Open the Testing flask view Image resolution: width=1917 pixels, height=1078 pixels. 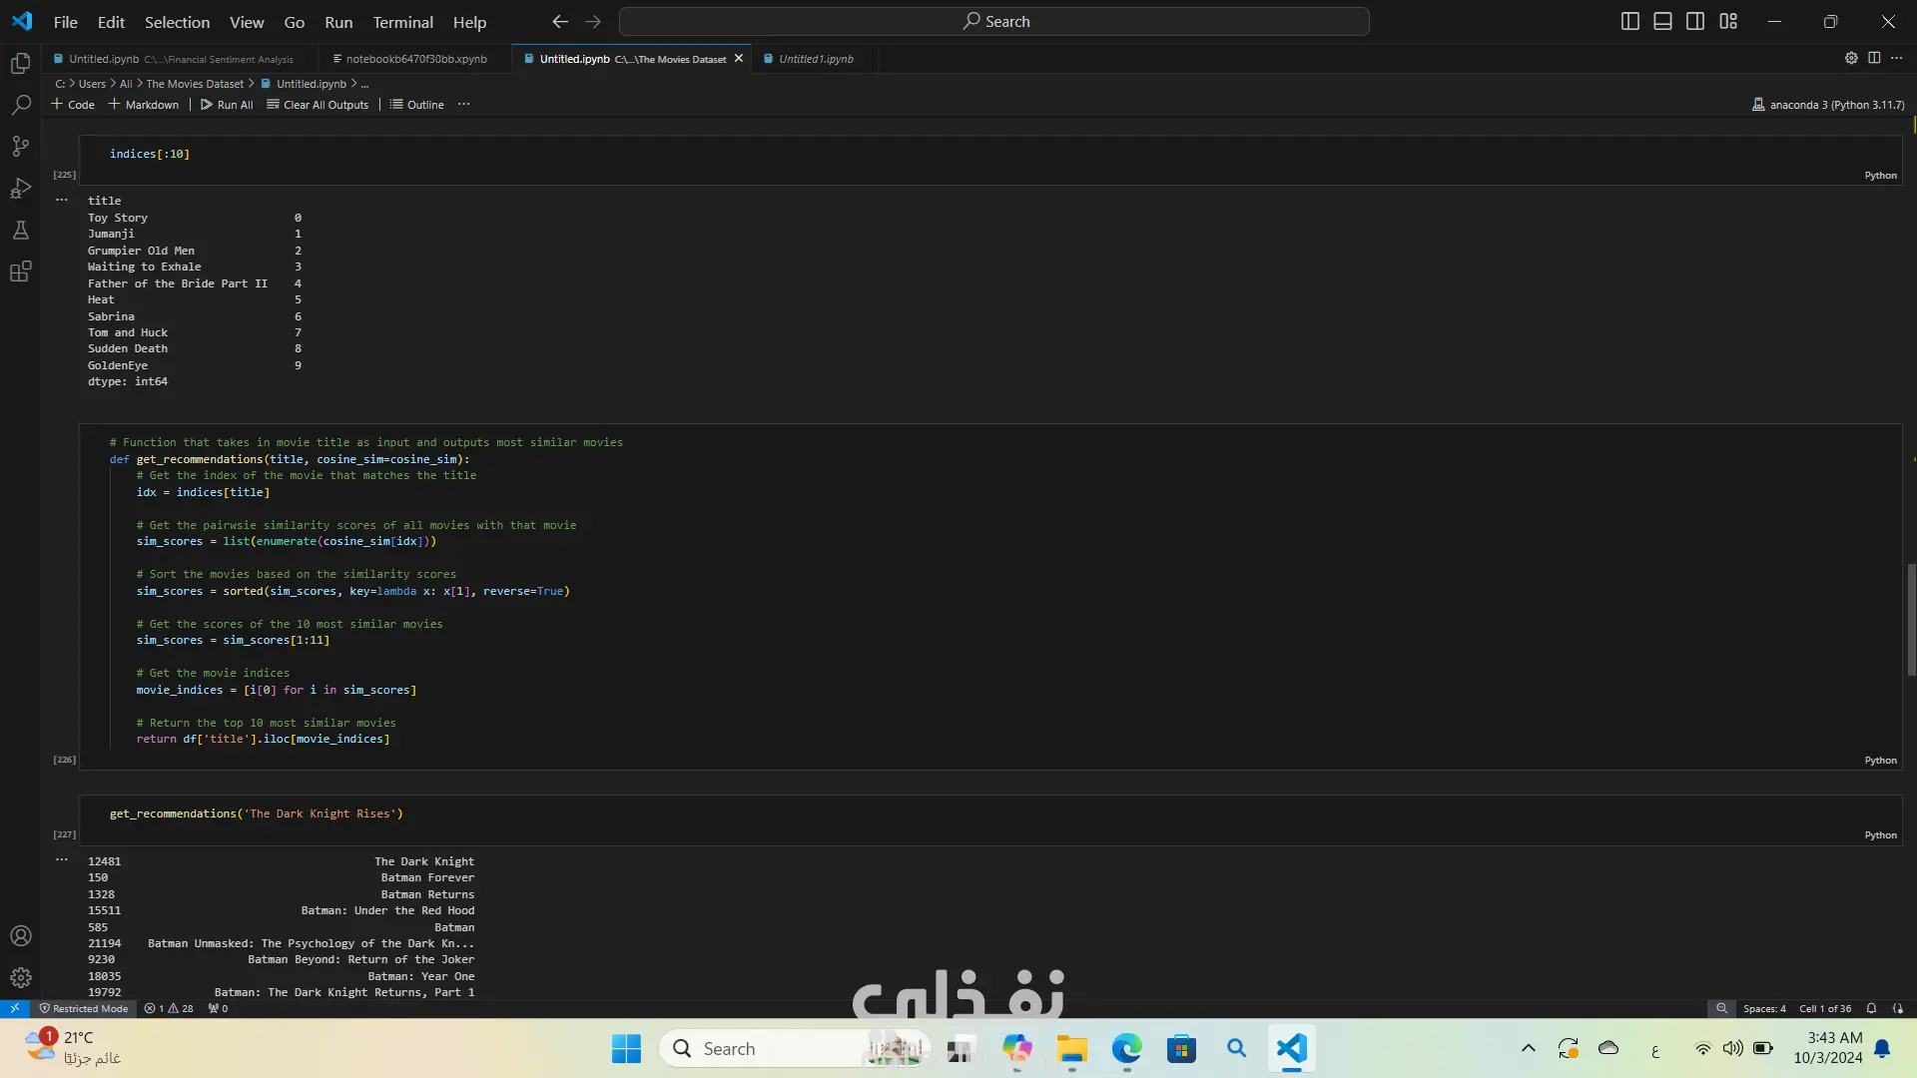(20, 231)
